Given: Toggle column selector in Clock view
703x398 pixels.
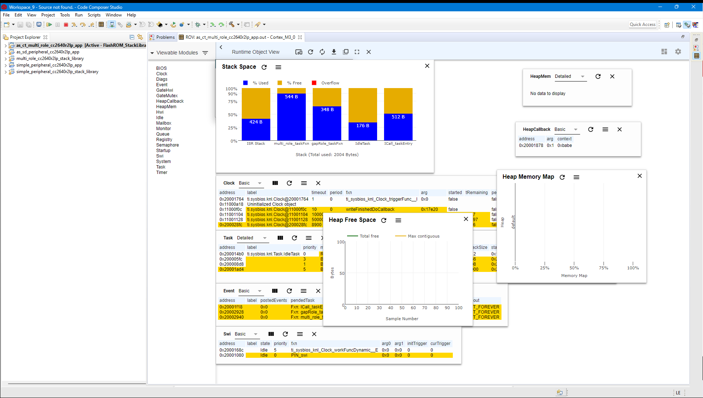Looking at the screenshot, I should coord(275,183).
